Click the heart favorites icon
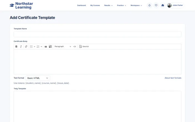The width and height of the screenshot is (195, 122). 156,5
